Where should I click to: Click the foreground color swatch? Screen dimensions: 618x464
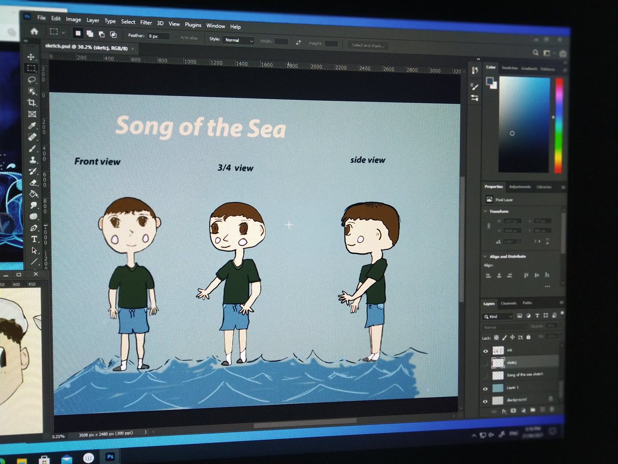(489, 81)
